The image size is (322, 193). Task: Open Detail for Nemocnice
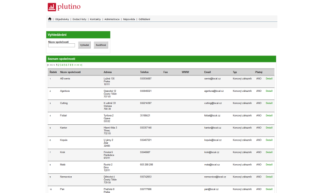269,177
